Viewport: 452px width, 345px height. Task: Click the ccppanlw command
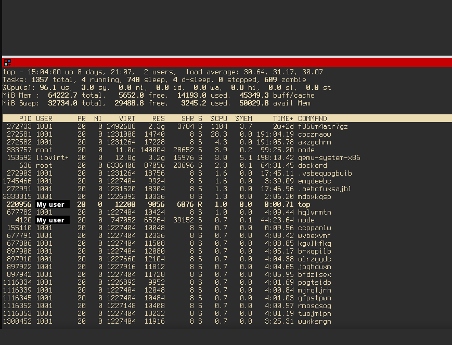315,228
